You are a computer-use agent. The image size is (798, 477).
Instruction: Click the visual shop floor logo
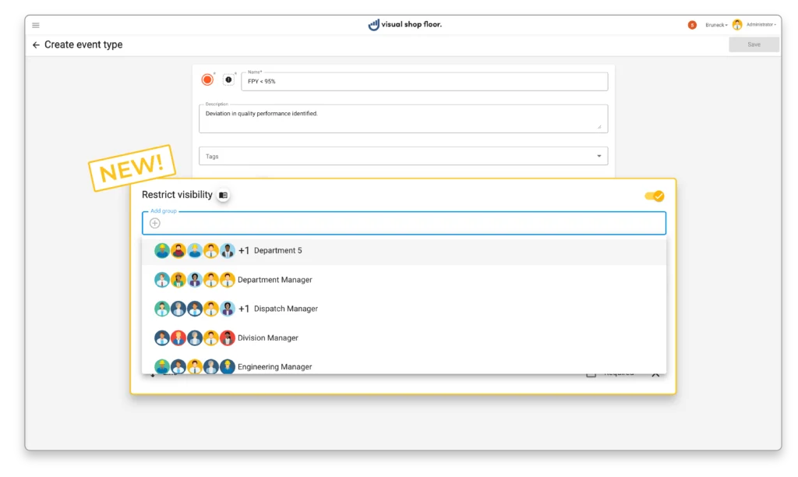[x=404, y=25]
